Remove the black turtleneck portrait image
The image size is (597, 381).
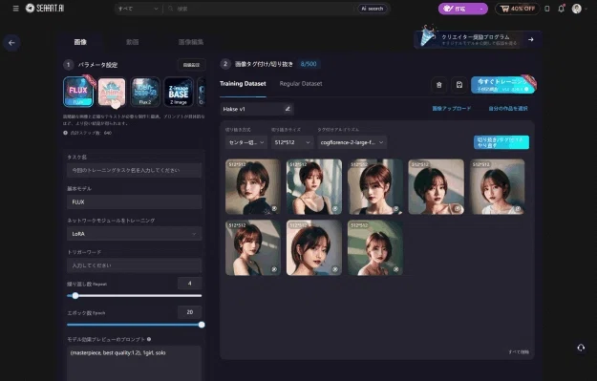click(x=274, y=208)
